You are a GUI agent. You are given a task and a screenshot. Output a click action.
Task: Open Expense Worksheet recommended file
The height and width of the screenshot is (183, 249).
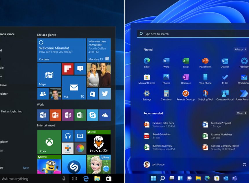pyautogui.click(x=217, y=136)
